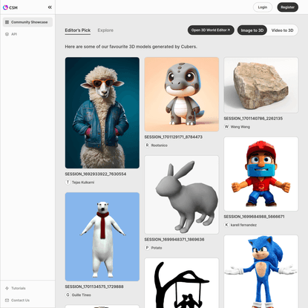The image size is (308, 308).
Task: Click Guille Tineo's G avatar icon
Action: tap(68, 295)
